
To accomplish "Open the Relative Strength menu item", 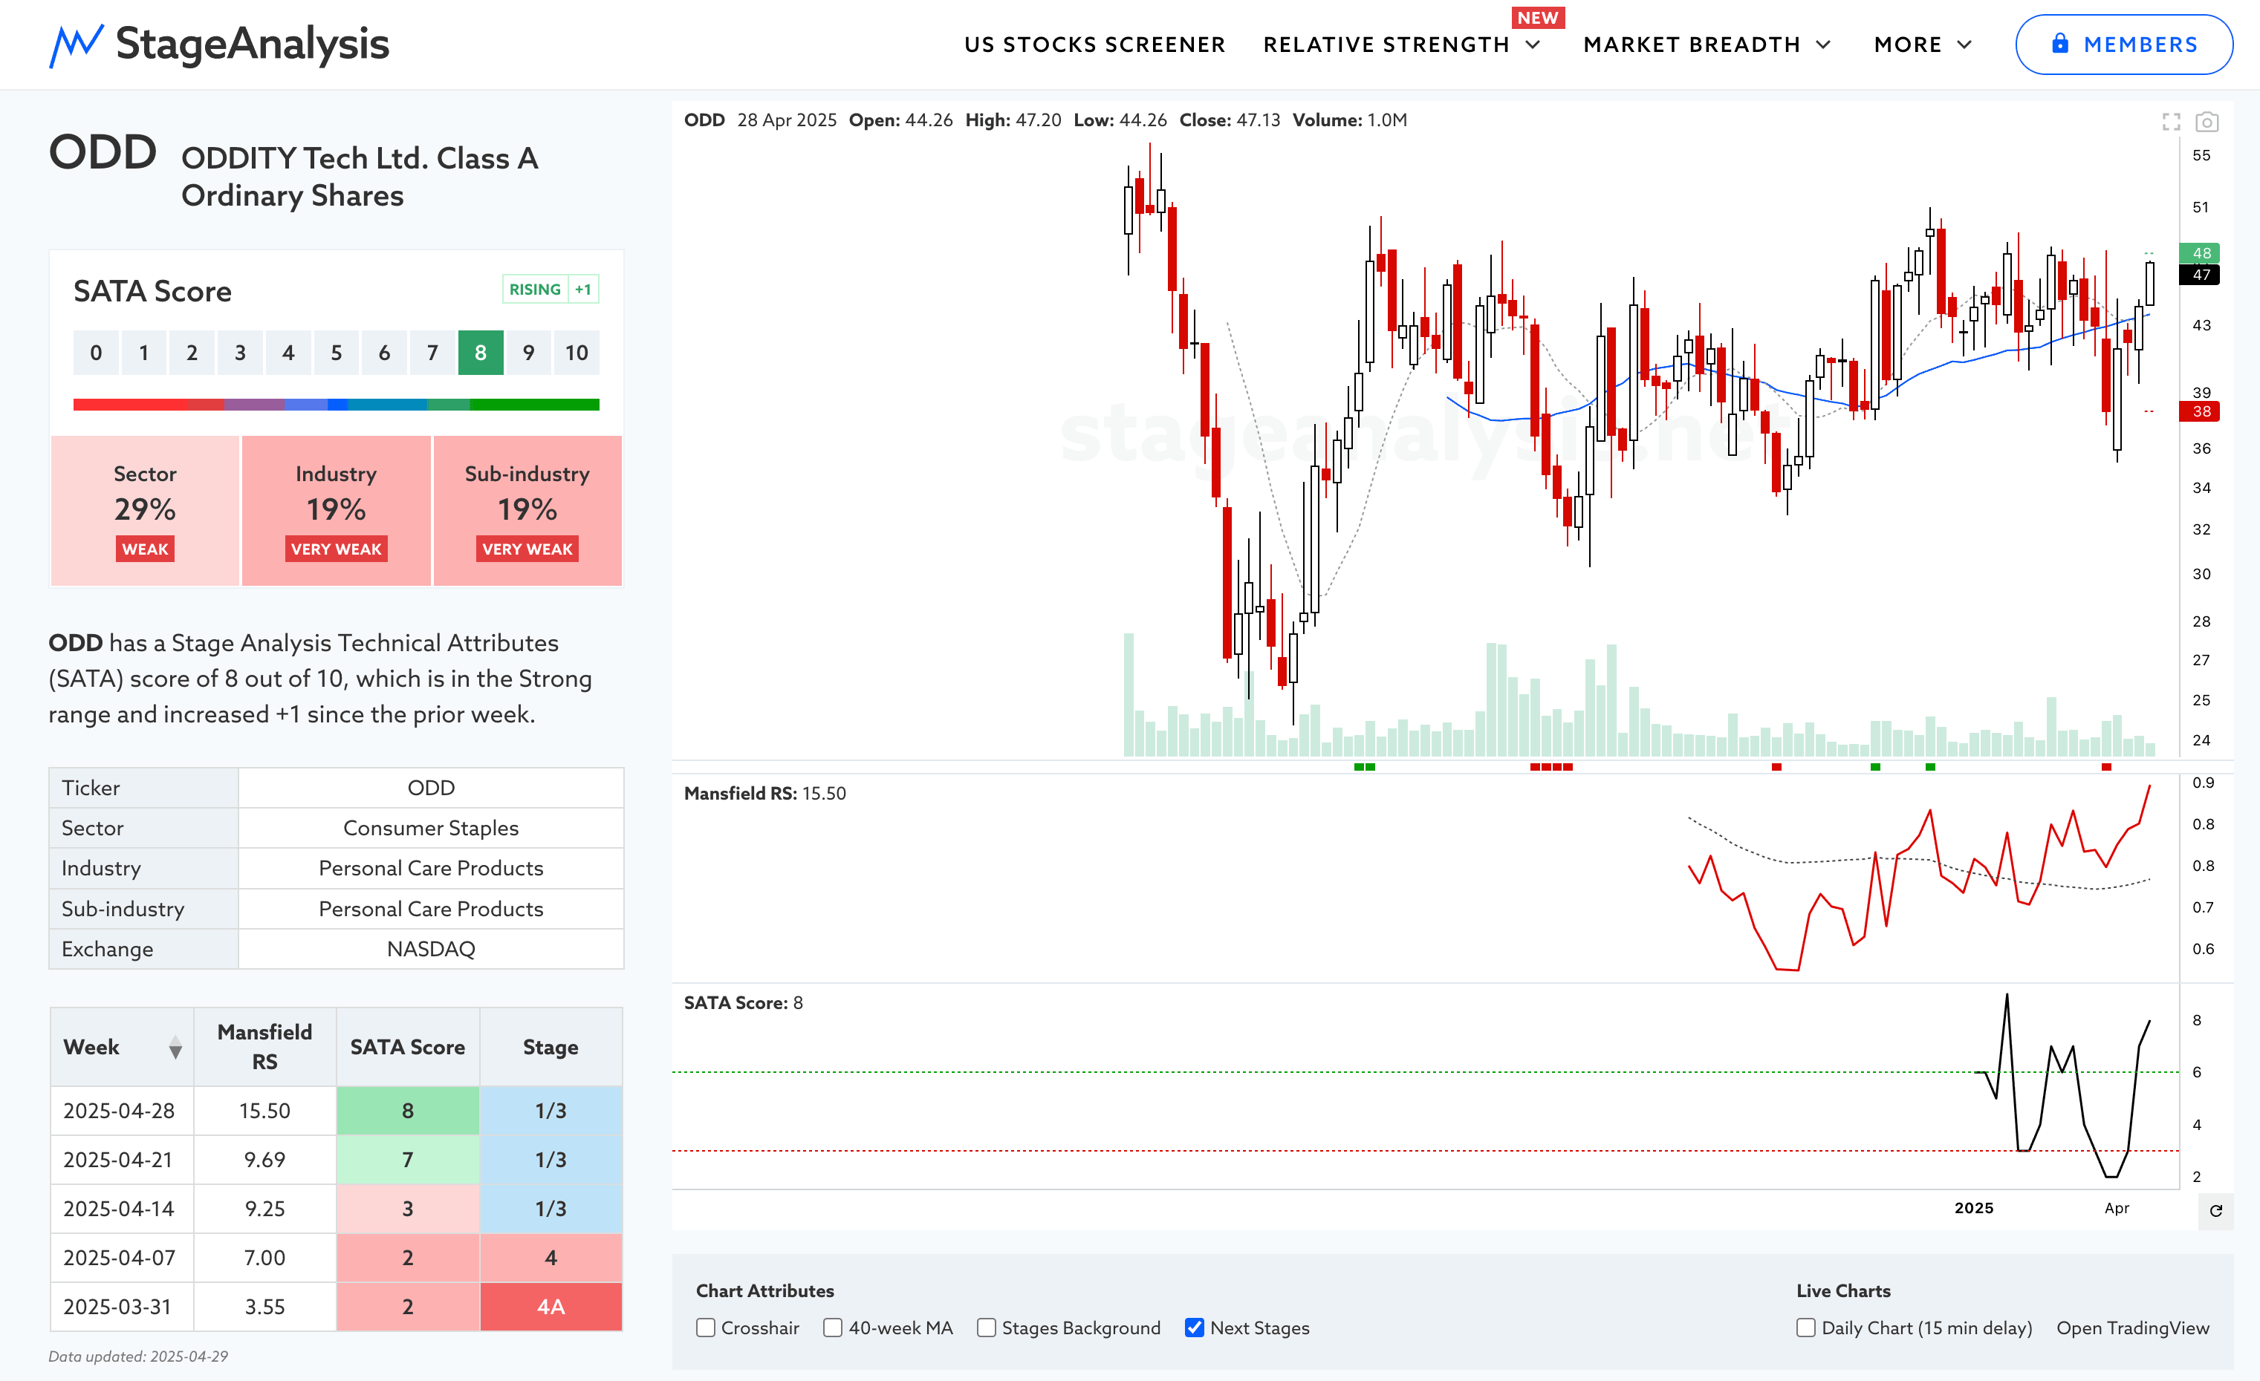I will pos(1386,45).
